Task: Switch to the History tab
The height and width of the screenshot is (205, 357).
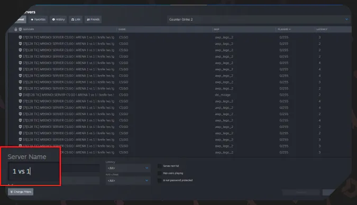Action: pyautogui.click(x=58, y=20)
